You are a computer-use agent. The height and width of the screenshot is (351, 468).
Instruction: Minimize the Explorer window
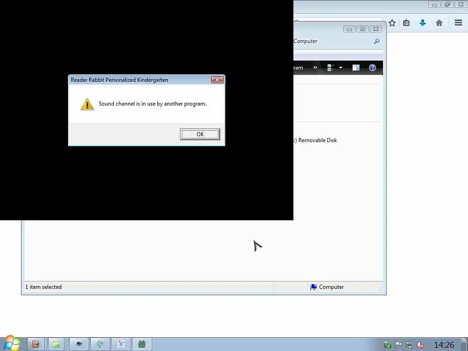tap(349, 29)
